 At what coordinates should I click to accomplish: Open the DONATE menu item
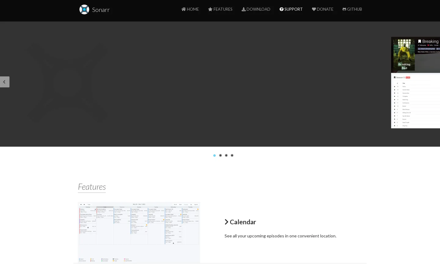pyautogui.click(x=323, y=9)
